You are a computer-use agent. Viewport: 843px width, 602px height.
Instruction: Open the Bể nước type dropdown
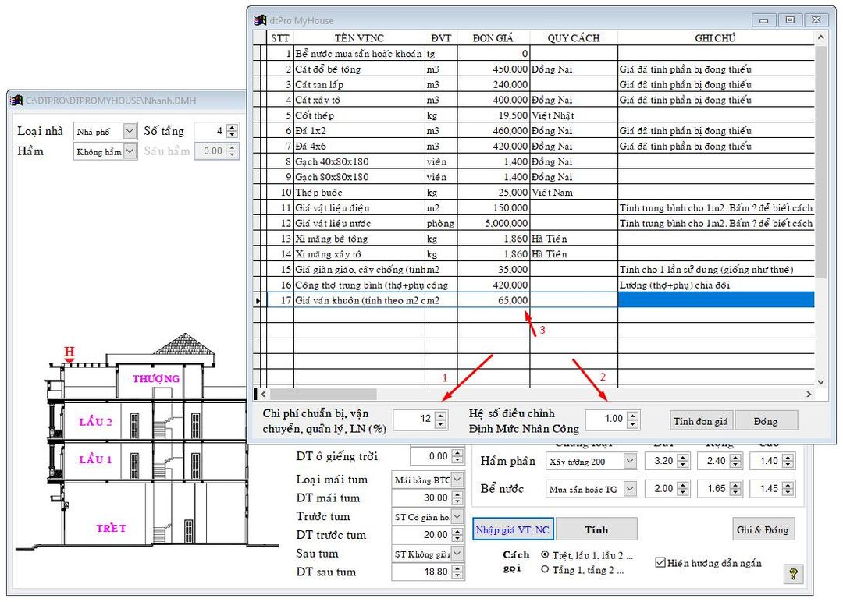pyautogui.click(x=631, y=489)
